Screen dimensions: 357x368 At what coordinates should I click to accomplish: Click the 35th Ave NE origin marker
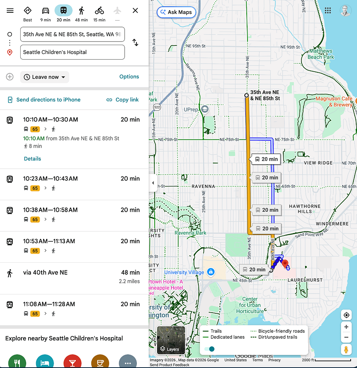pyautogui.click(x=246, y=95)
